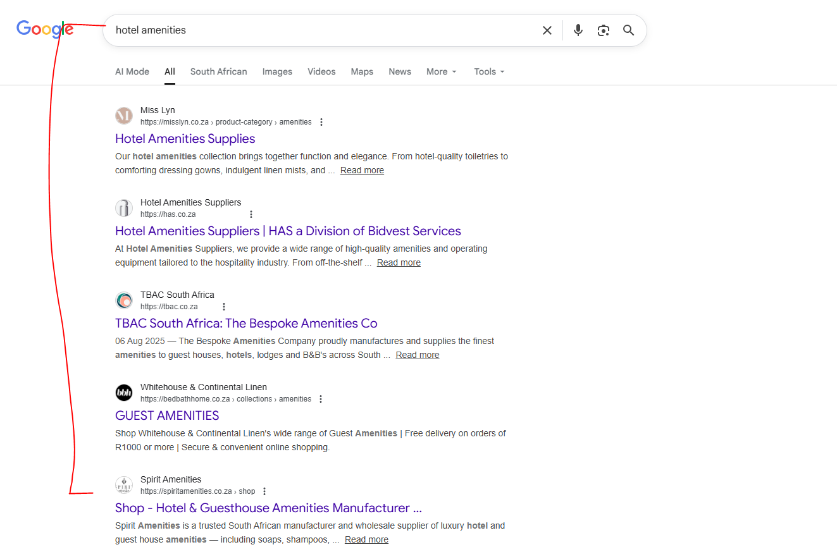Click the Google Lens camera icon
The width and height of the screenshot is (837, 559).
click(603, 30)
